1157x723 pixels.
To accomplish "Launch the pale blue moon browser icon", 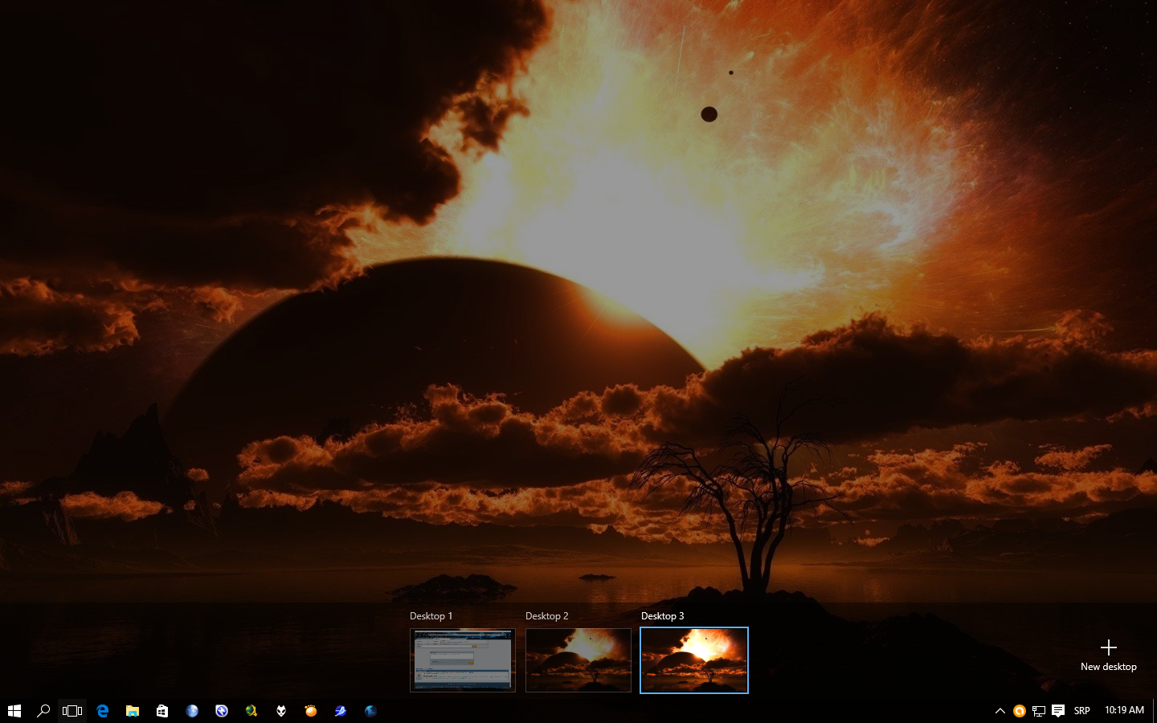I will [x=192, y=711].
